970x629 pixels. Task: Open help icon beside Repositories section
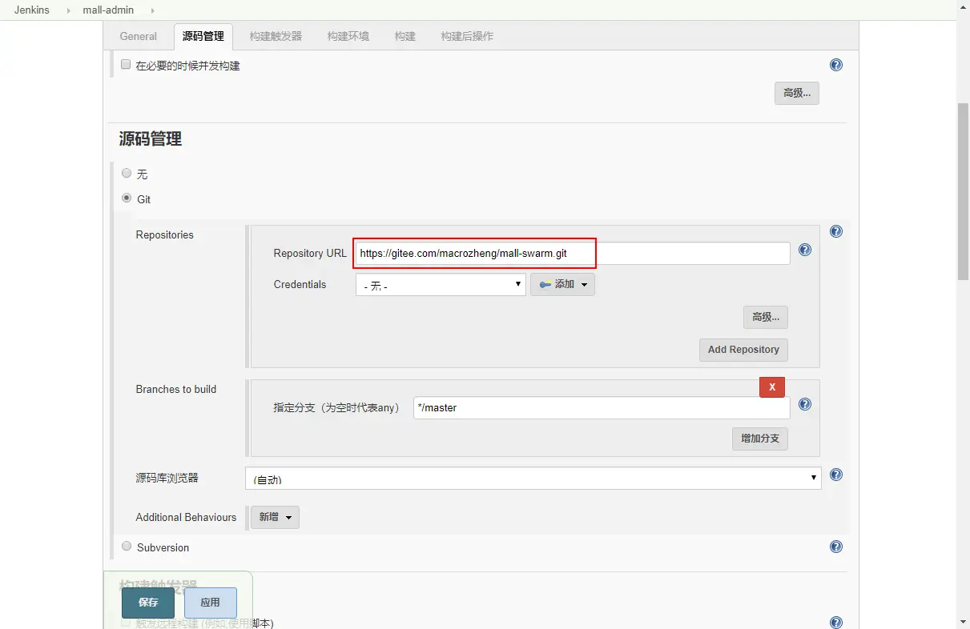tap(836, 231)
